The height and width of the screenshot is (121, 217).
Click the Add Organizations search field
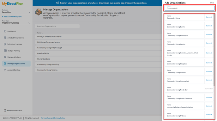pos(190,8)
